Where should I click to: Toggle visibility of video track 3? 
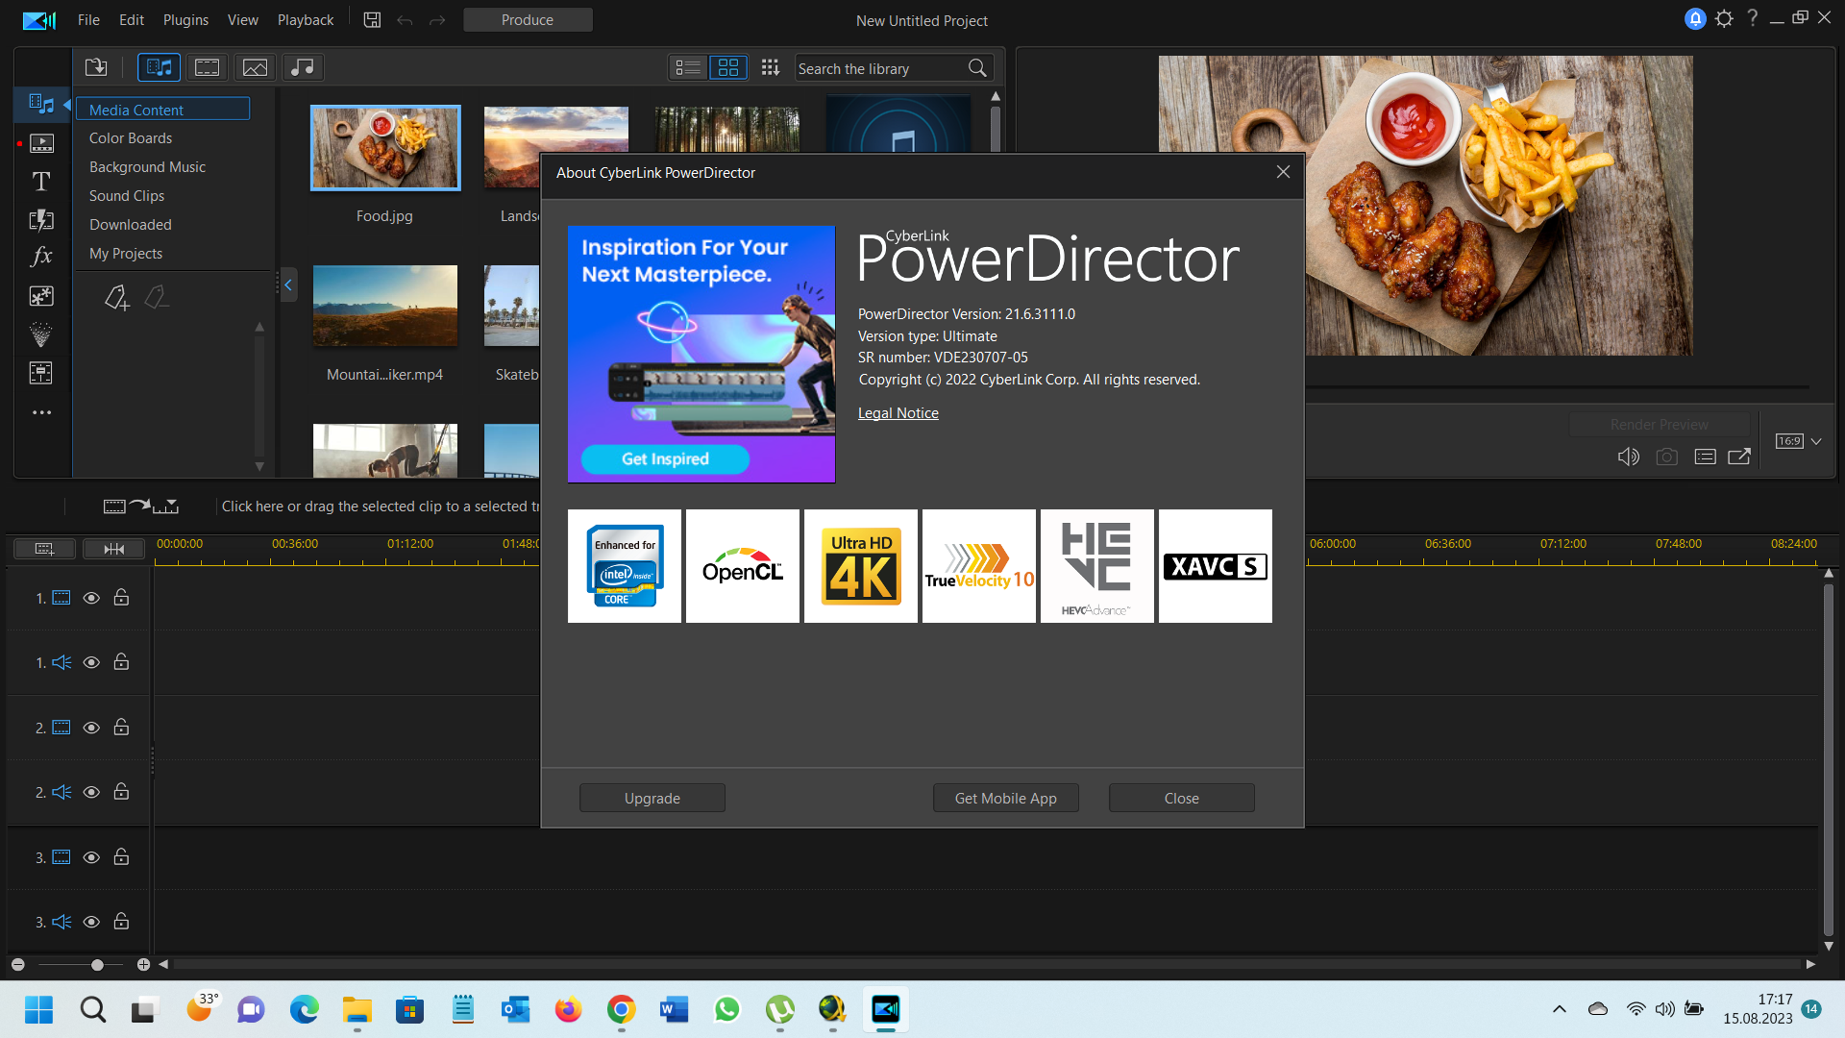click(91, 857)
